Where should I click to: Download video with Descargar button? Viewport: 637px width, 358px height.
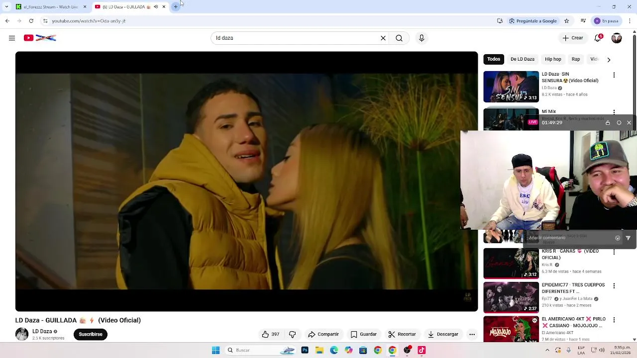click(x=443, y=334)
